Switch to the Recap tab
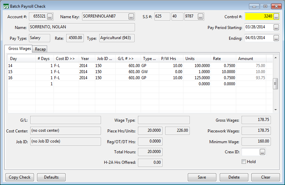285x185 pixels. (40, 49)
